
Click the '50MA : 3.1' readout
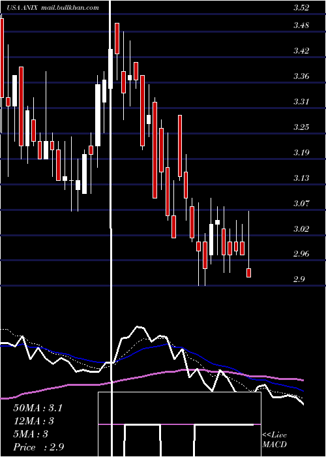38,408
